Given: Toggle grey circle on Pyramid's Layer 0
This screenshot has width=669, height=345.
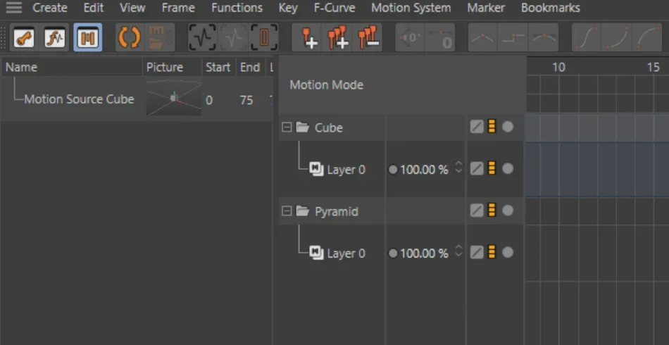Looking at the screenshot, I should (507, 253).
